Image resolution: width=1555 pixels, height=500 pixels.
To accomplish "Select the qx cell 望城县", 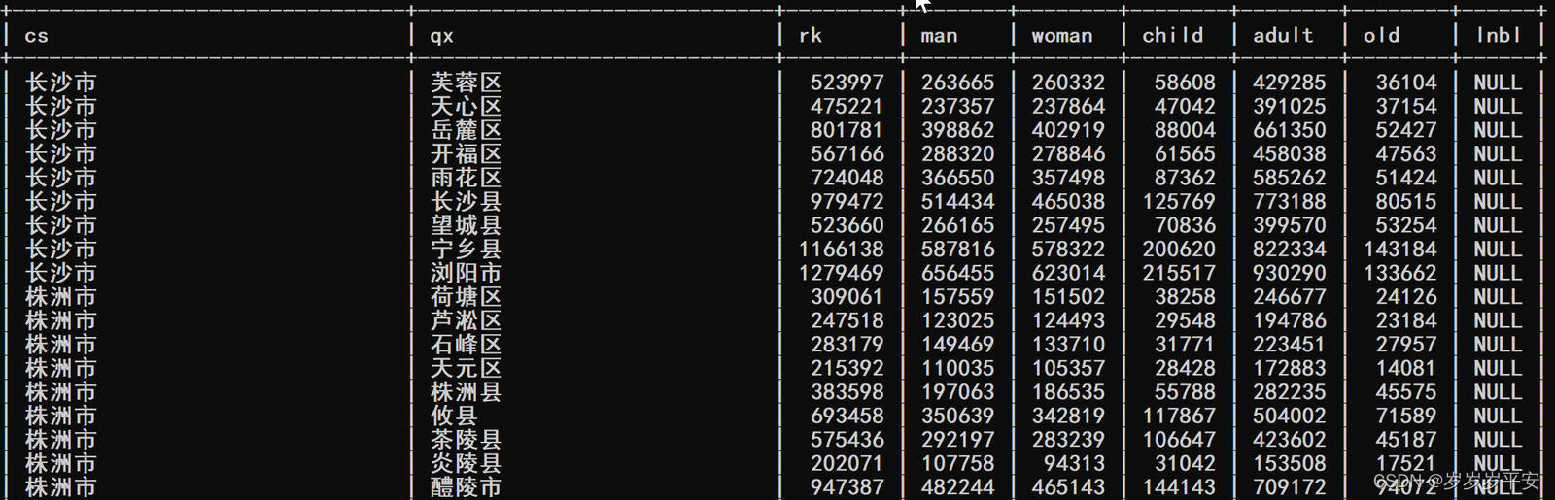I will click(466, 225).
